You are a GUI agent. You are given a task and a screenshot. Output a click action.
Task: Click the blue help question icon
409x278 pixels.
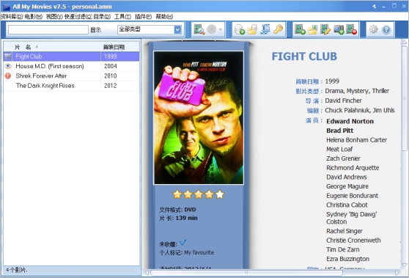[386, 30]
